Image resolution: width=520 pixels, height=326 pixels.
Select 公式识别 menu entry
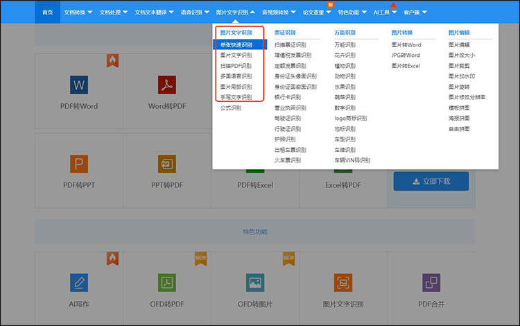coord(231,108)
